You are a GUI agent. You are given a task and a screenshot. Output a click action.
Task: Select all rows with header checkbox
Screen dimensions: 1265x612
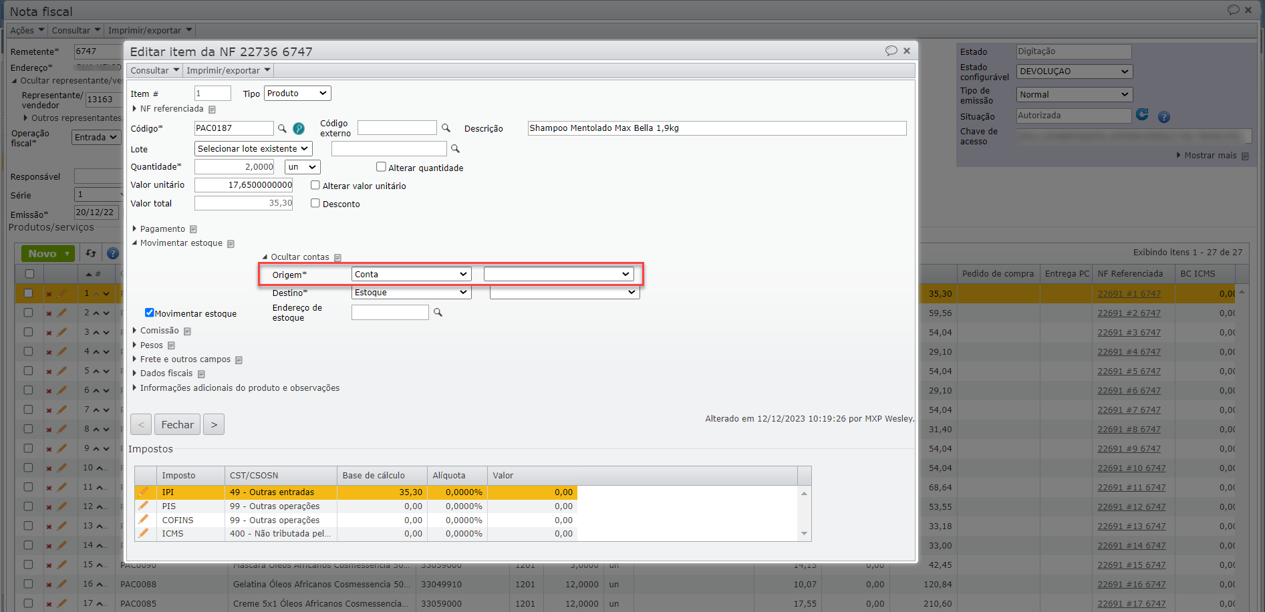pos(29,273)
